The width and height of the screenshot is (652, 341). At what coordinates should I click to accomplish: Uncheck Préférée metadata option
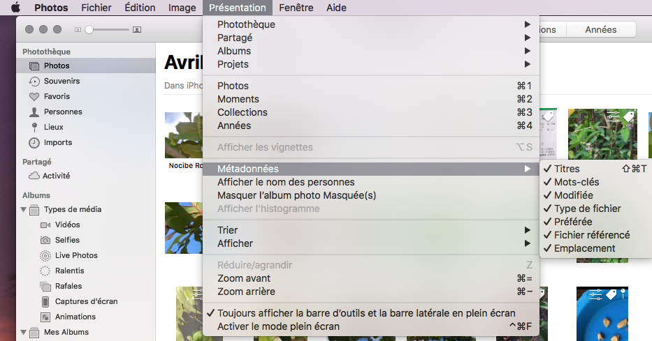point(595,222)
